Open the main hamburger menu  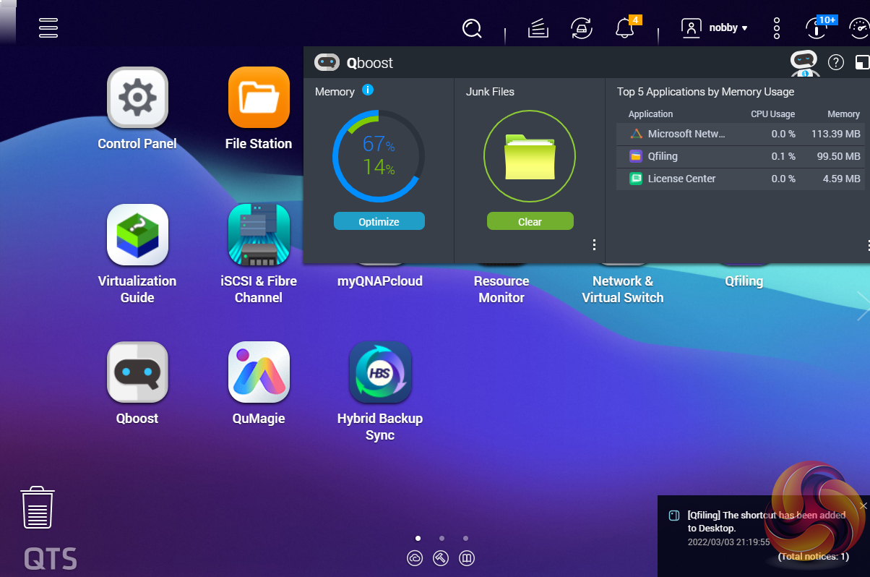pos(48,27)
